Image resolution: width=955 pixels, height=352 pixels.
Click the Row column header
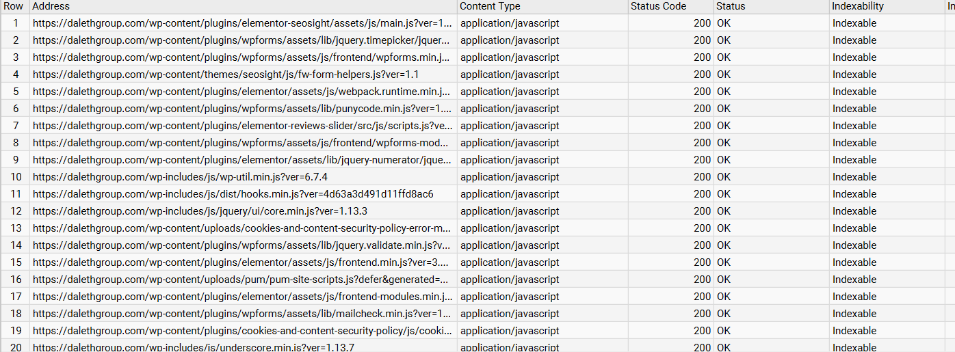click(14, 6)
